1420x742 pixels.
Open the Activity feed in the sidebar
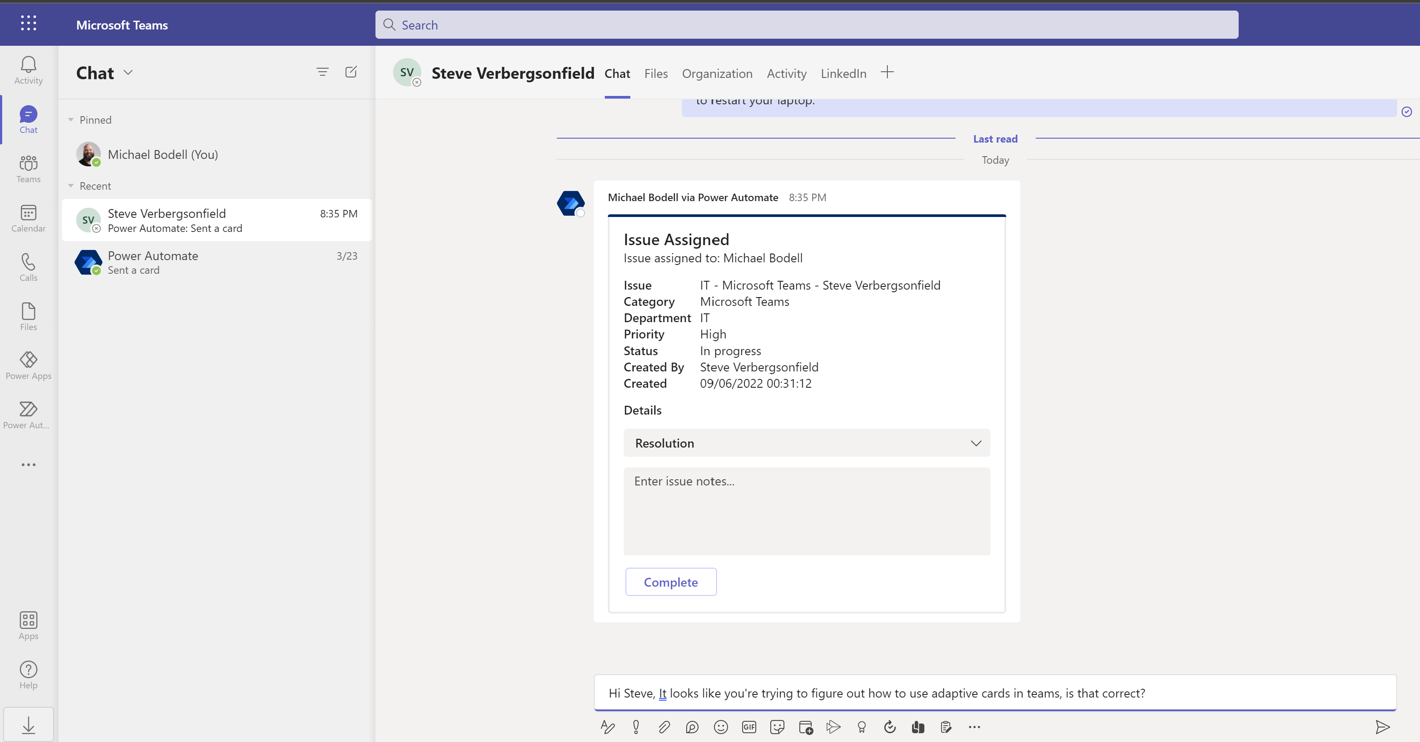28,70
